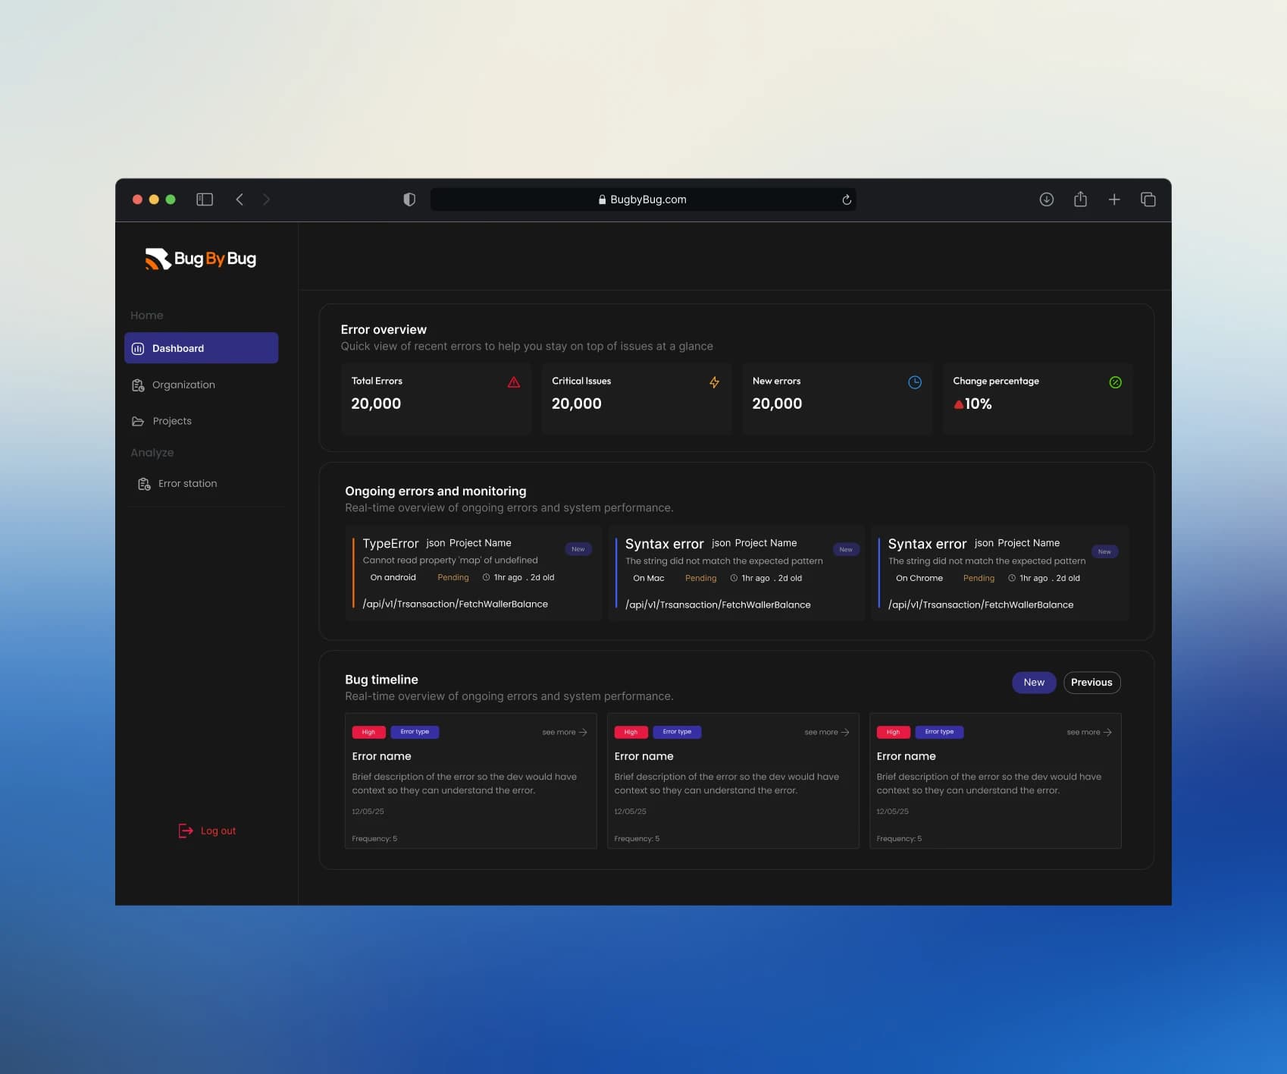Screen dimensions: 1287x1074
Task: Open Organization using its sidebar icon
Action: 138,385
